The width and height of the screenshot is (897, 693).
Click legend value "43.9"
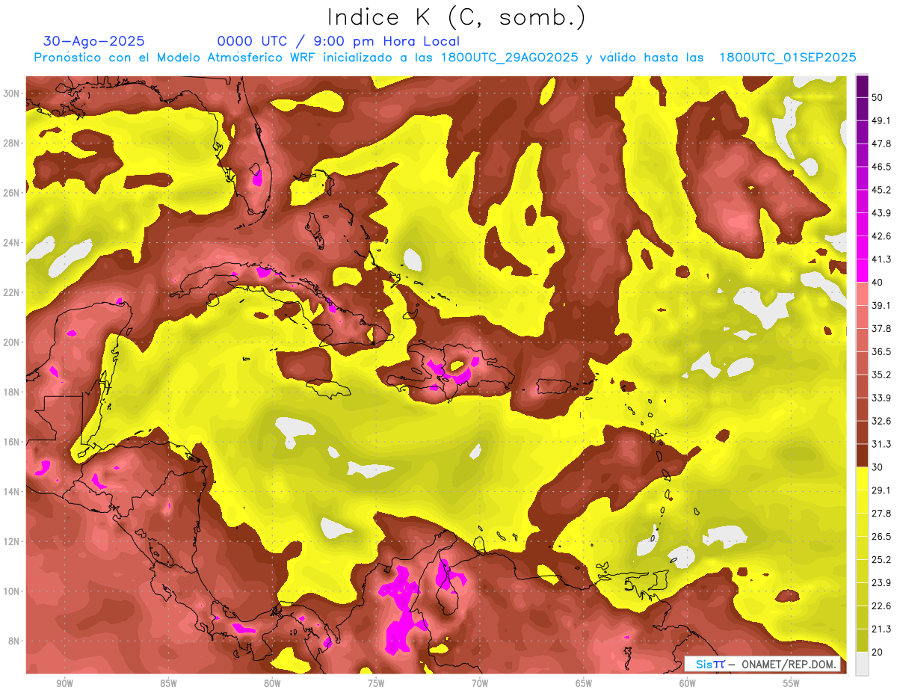881,213
